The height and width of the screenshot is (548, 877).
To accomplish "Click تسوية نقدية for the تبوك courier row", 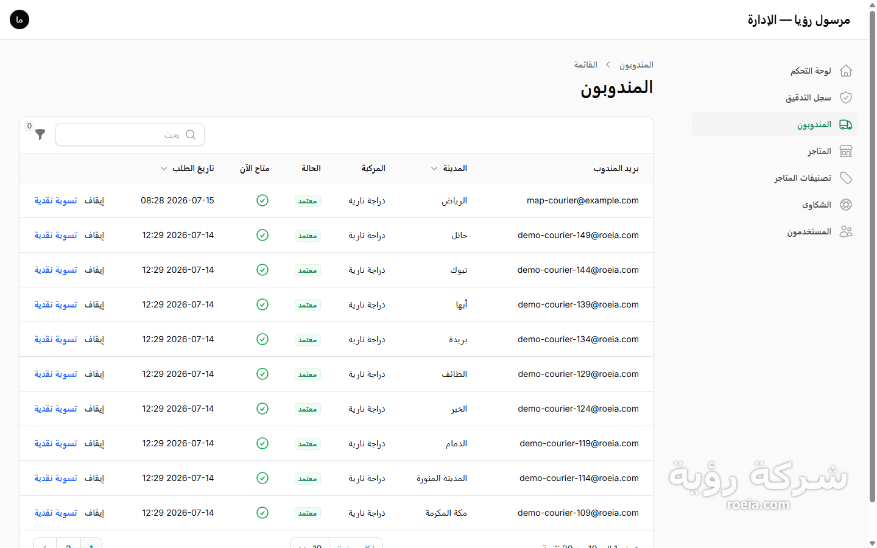I will click(x=56, y=270).
